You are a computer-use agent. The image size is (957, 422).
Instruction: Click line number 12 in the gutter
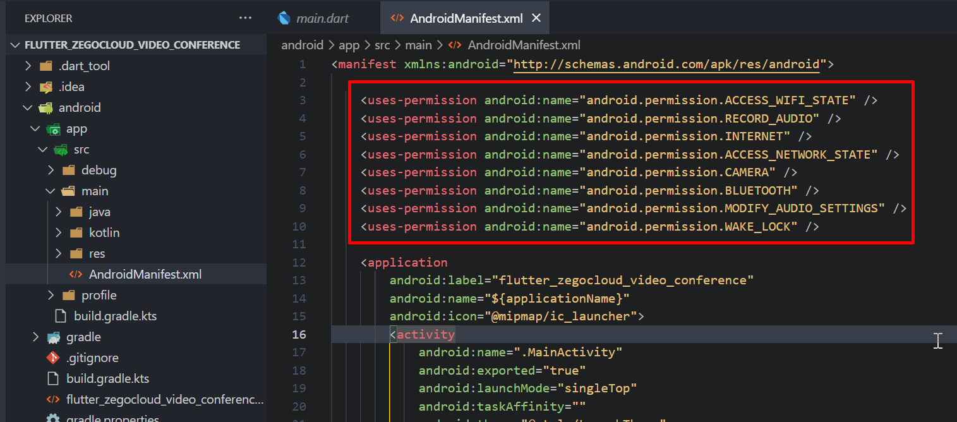pyautogui.click(x=299, y=262)
